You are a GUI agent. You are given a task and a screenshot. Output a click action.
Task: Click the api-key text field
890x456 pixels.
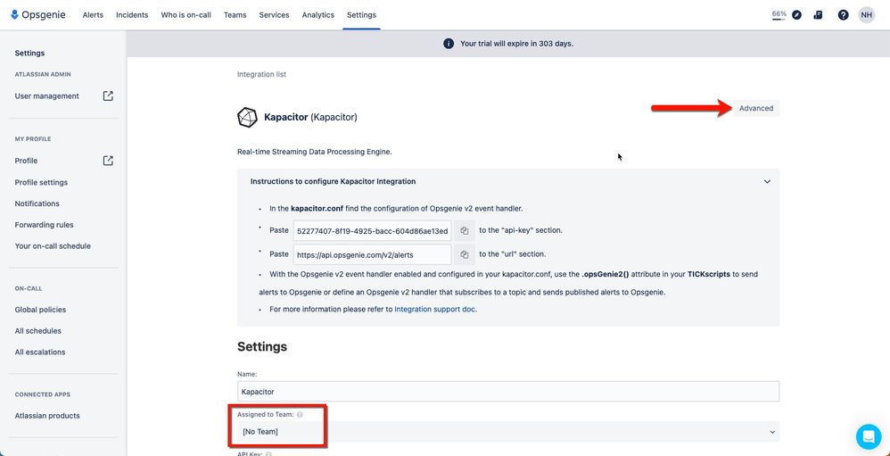373,230
